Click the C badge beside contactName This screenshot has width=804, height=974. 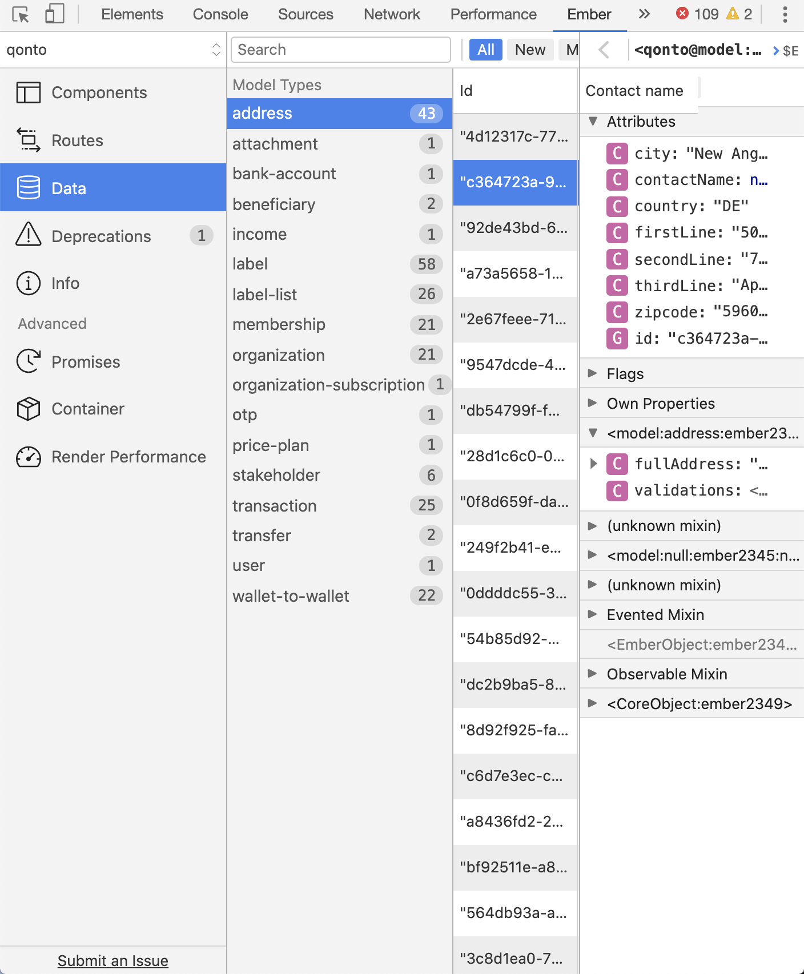617,179
